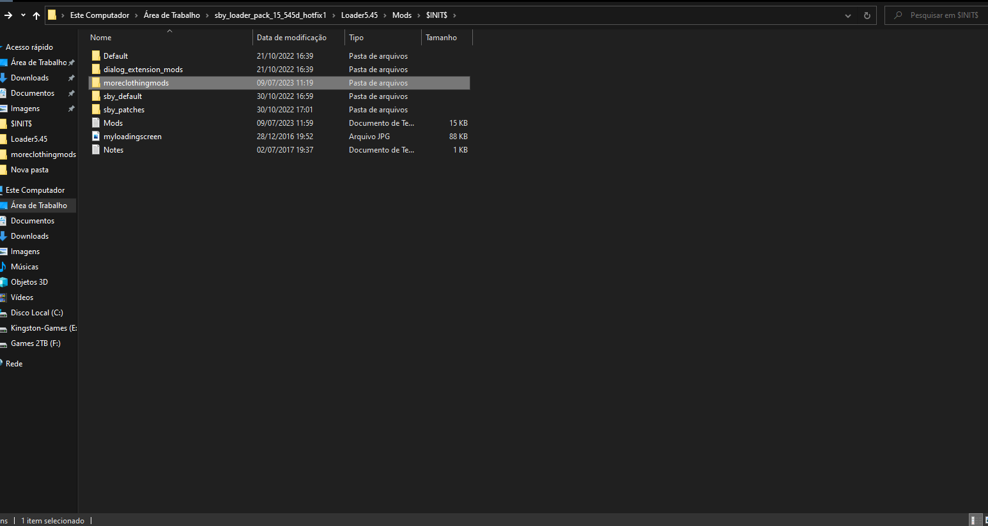Expand the Este Computador tree node
Screen dimensions: 988x526
[2, 190]
